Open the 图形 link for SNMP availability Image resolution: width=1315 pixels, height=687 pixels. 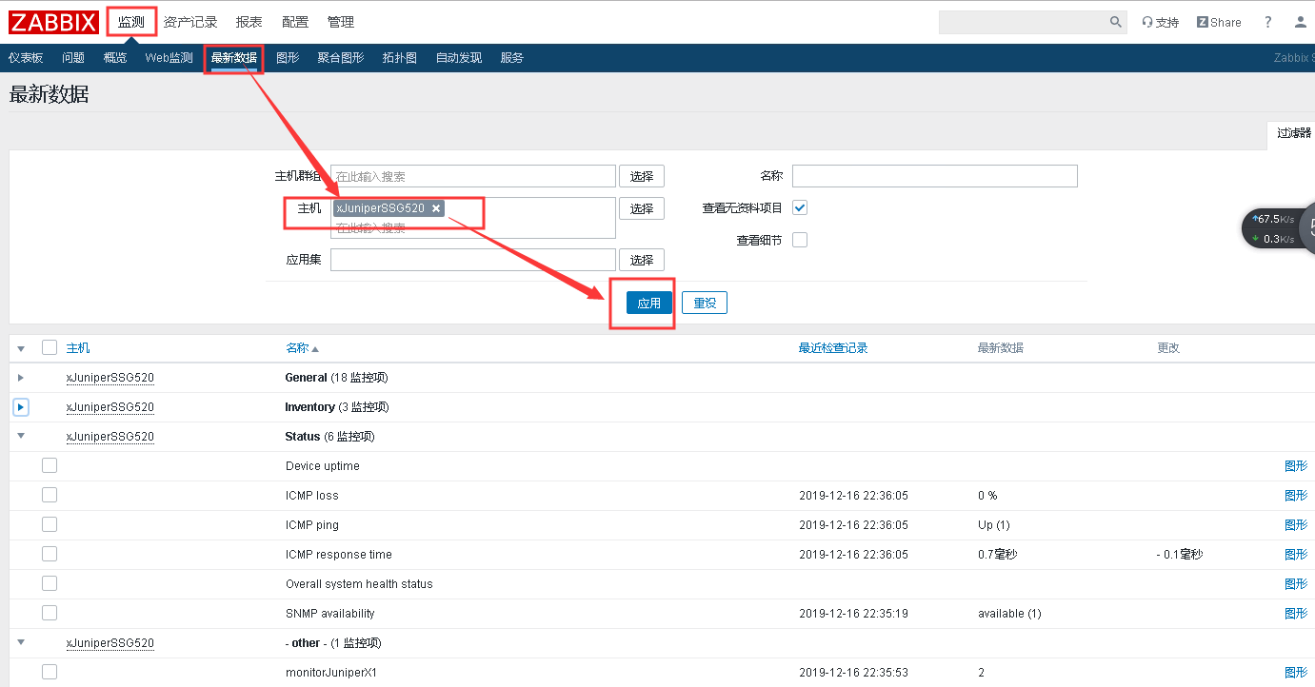1296,613
